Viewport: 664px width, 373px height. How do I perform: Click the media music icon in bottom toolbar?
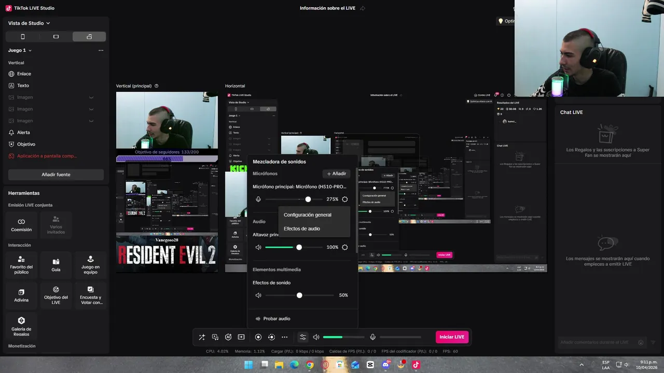pos(215,337)
